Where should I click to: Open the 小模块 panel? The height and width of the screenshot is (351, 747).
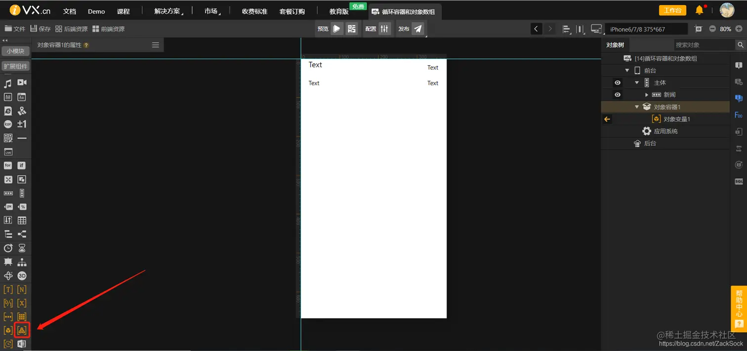coord(15,51)
